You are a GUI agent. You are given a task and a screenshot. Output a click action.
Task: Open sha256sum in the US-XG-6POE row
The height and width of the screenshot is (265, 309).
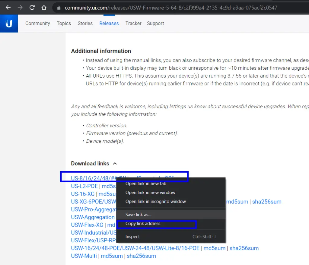pos(267,202)
